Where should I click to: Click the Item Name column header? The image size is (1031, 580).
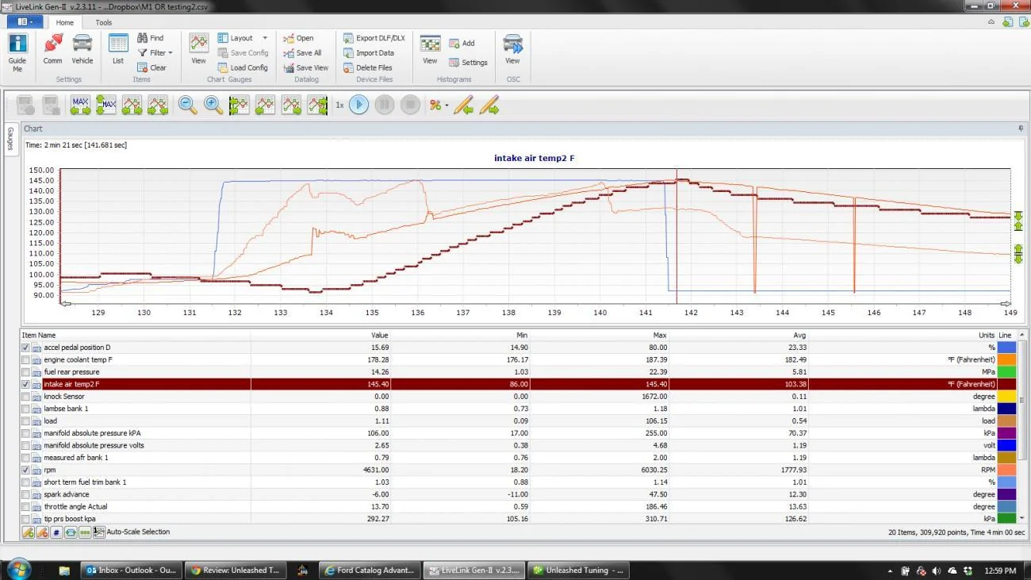(135, 336)
